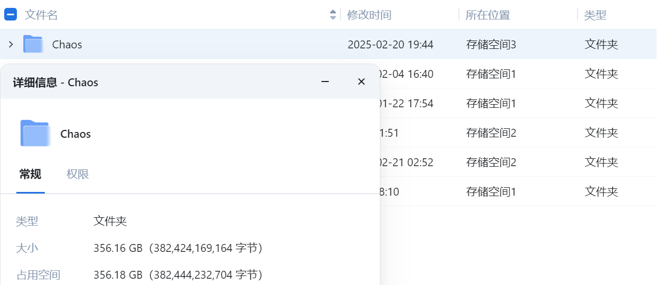This screenshot has width=666, height=285.
Task: Sort by 修改时间 column header
Action: click(369, 15)
